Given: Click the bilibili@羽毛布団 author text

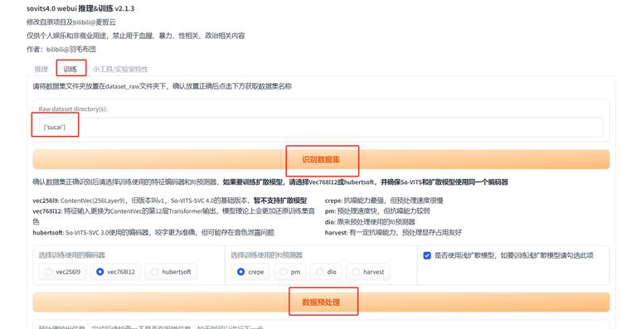Looking at the screenshot, I should pyautogui.click(x=71, y=49).
